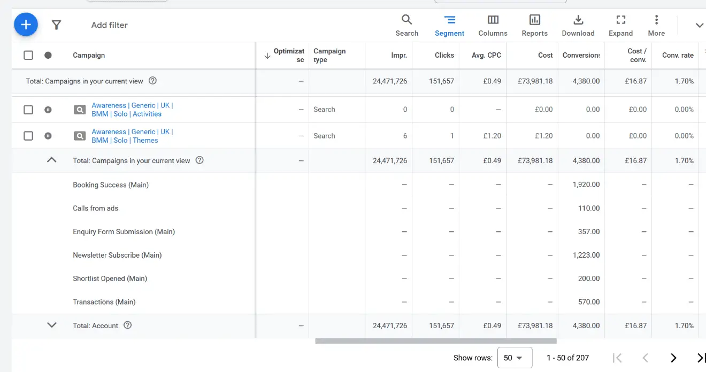The height and width of the screenshot is (372, 706).
Task: Open the Reports icon
Action: tap(534, 25)
